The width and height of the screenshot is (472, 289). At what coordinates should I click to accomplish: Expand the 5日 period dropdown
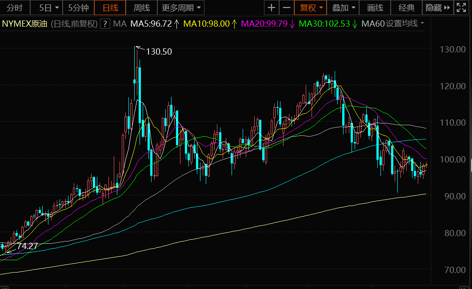[48, 8]
